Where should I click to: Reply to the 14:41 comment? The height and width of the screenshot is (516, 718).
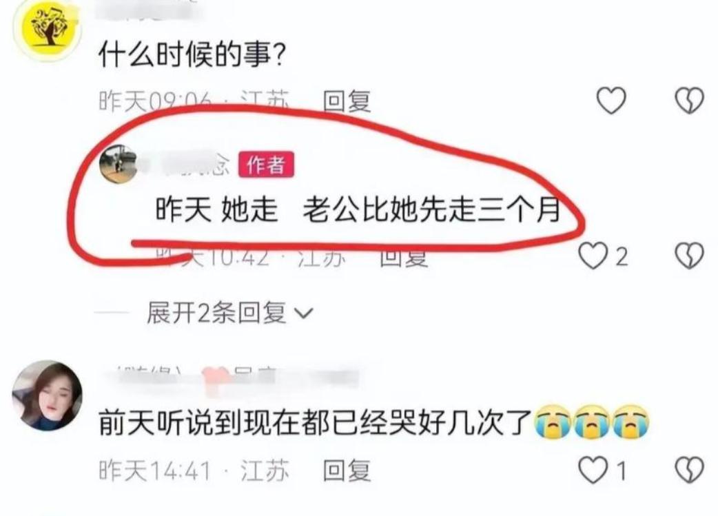347,471
